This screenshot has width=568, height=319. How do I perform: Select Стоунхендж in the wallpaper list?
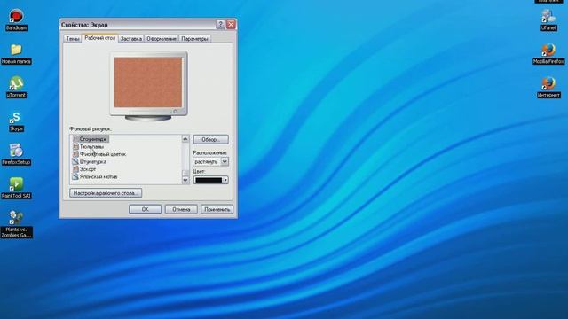[92, 139]
